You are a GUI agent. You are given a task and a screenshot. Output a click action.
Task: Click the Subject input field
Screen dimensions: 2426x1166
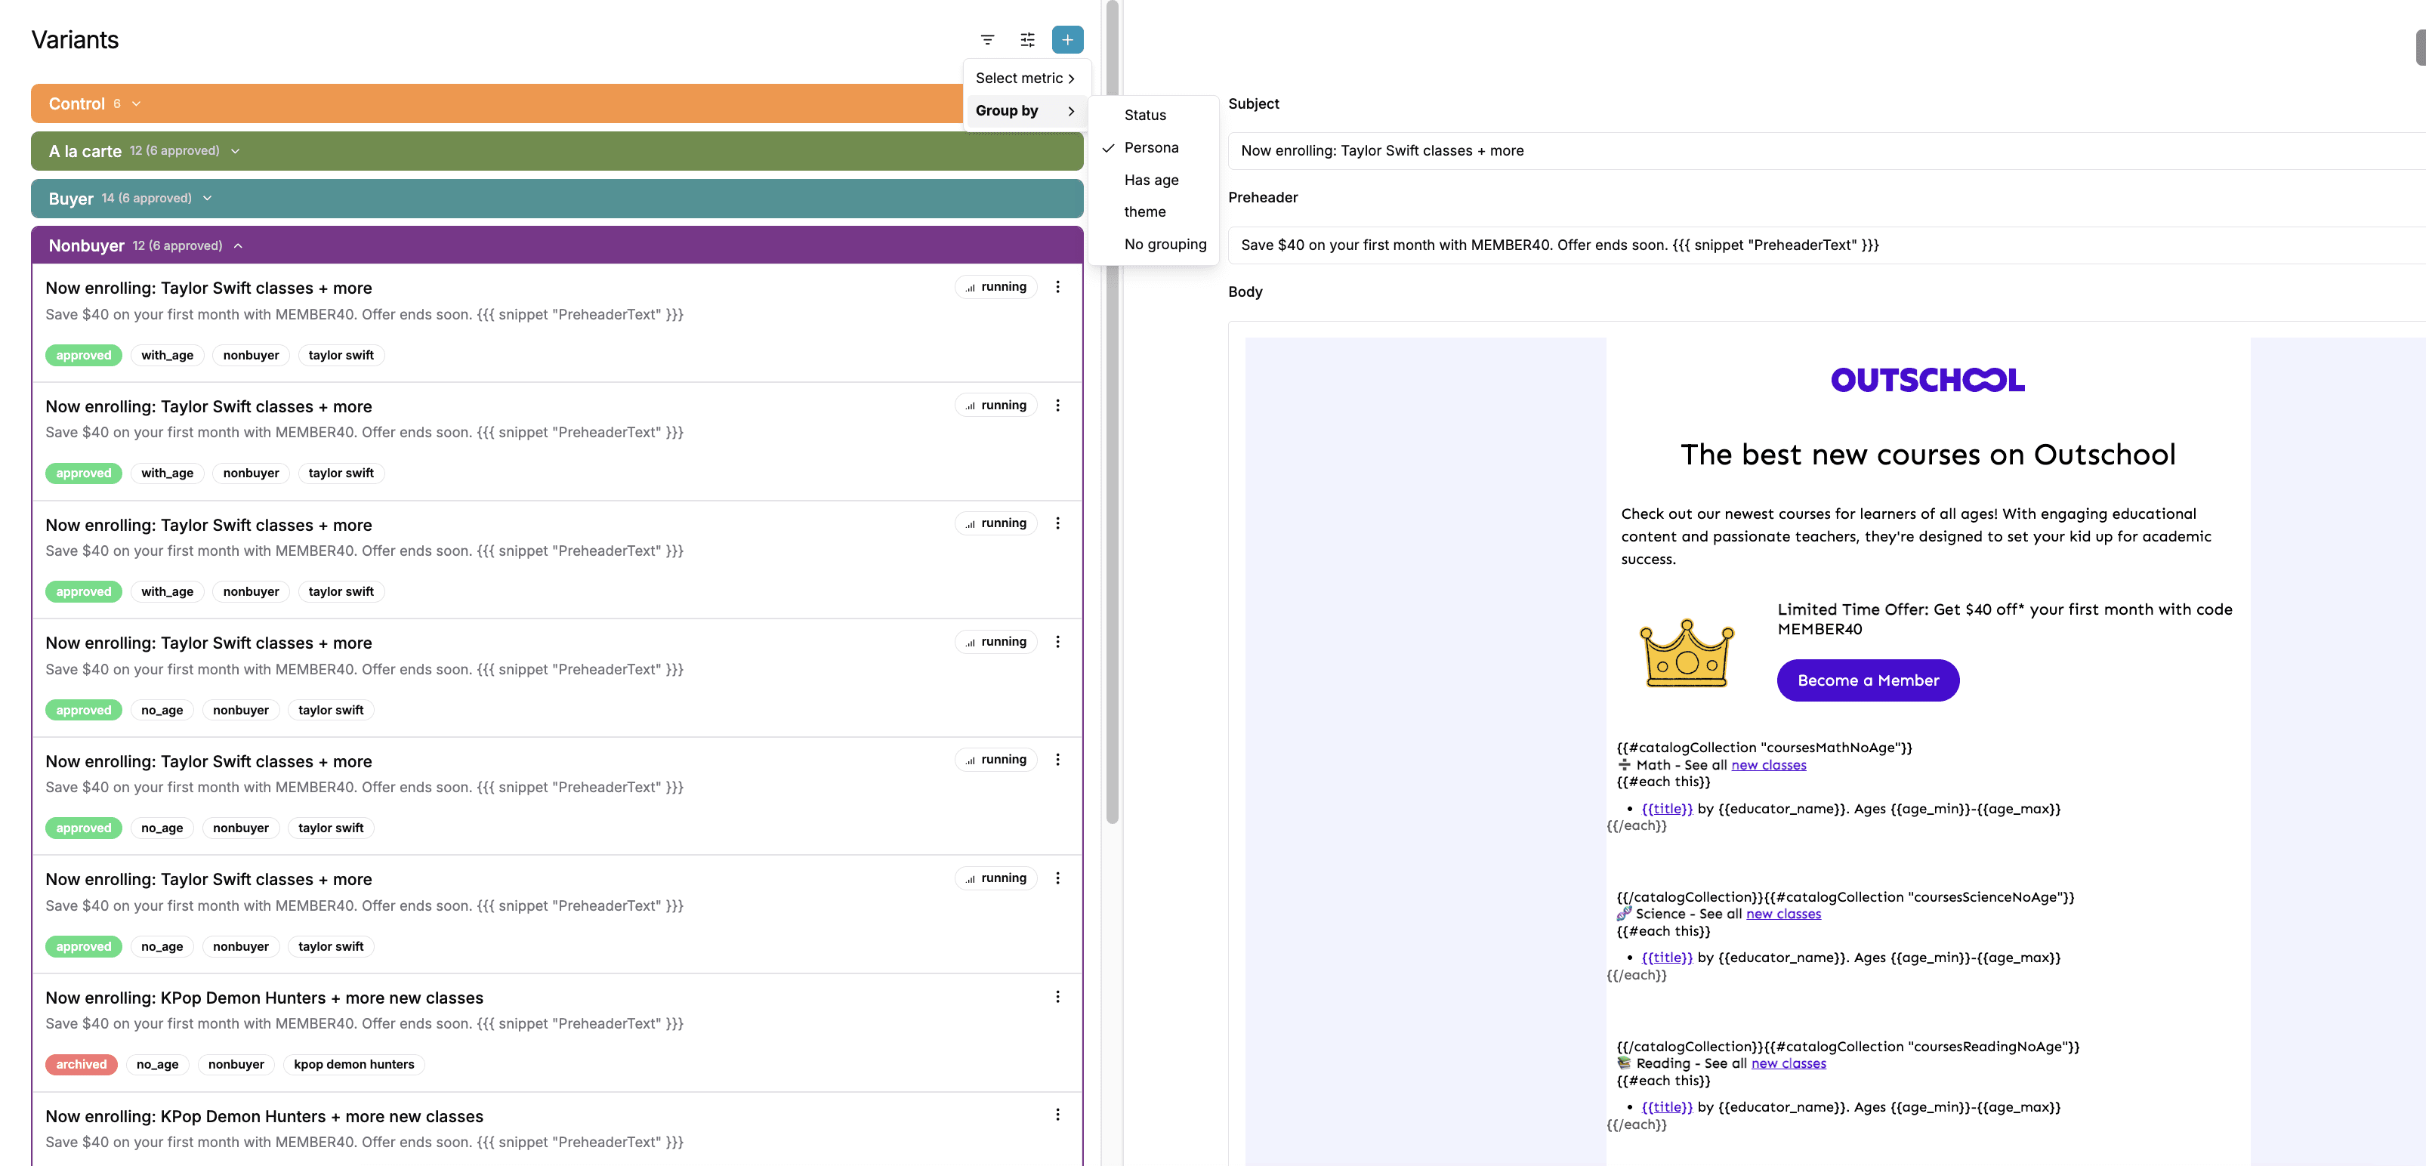[x=1789, y=151]
